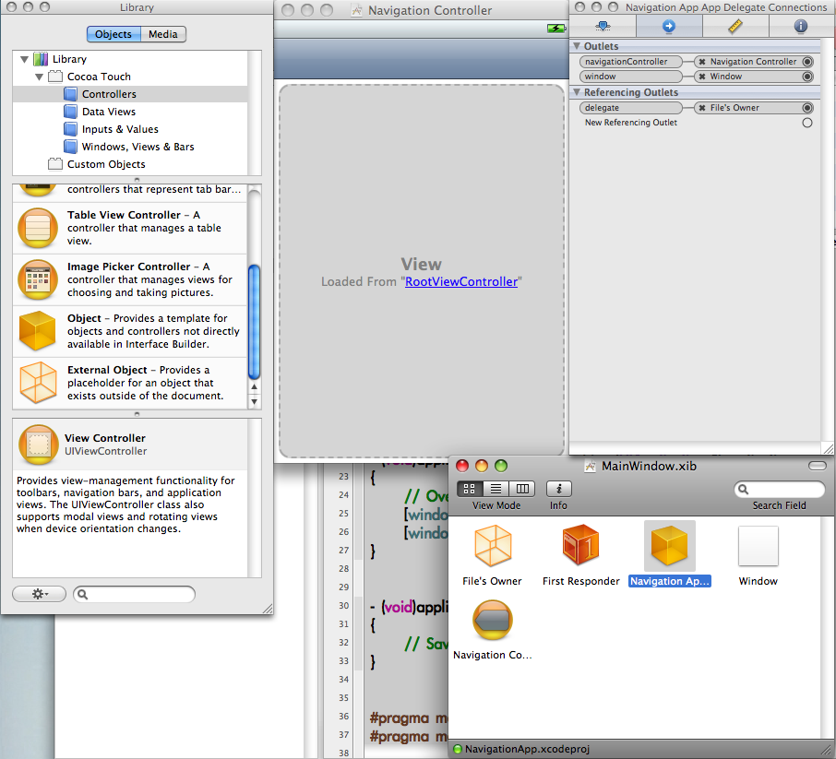Screen dimensions: 836x759
Task: Select the First Responder icon
Action: tap(580, 547)
